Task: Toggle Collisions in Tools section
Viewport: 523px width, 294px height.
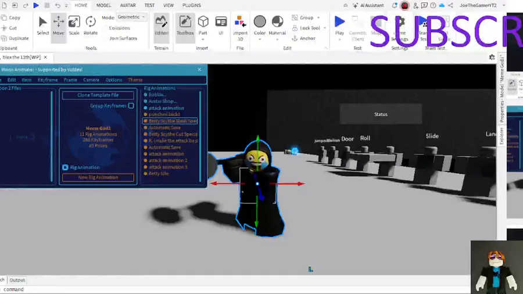Action: click(x=119, y=28)
